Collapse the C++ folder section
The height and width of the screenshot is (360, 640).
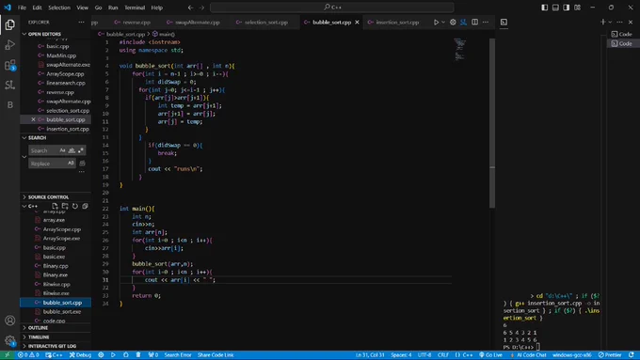click(x=24, y=206)
